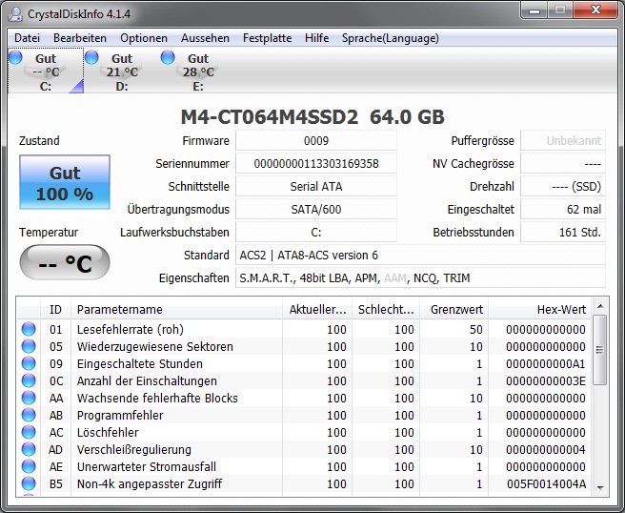Select the Anzahl der Einschaltungen row text
The image size is (625, 513).
pyautogui.click(x=147, y=381)
